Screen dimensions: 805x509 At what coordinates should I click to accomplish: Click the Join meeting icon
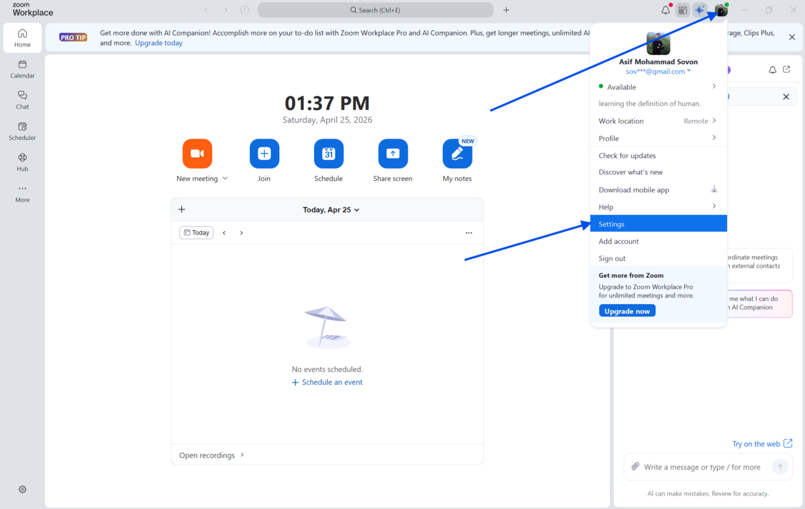click(x=264, y=154)
